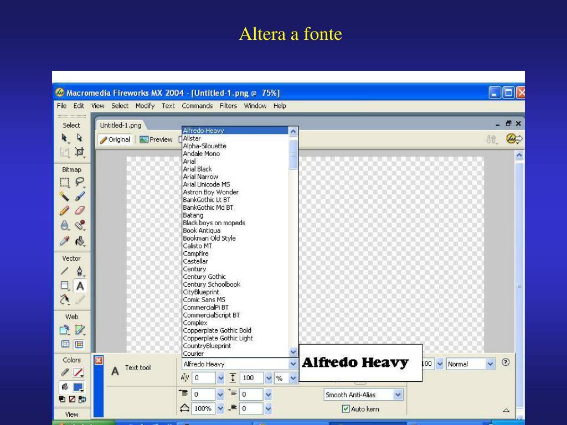Select the Line tool
The height and width of the screenshot is (425, 567).
pos(64,271)
